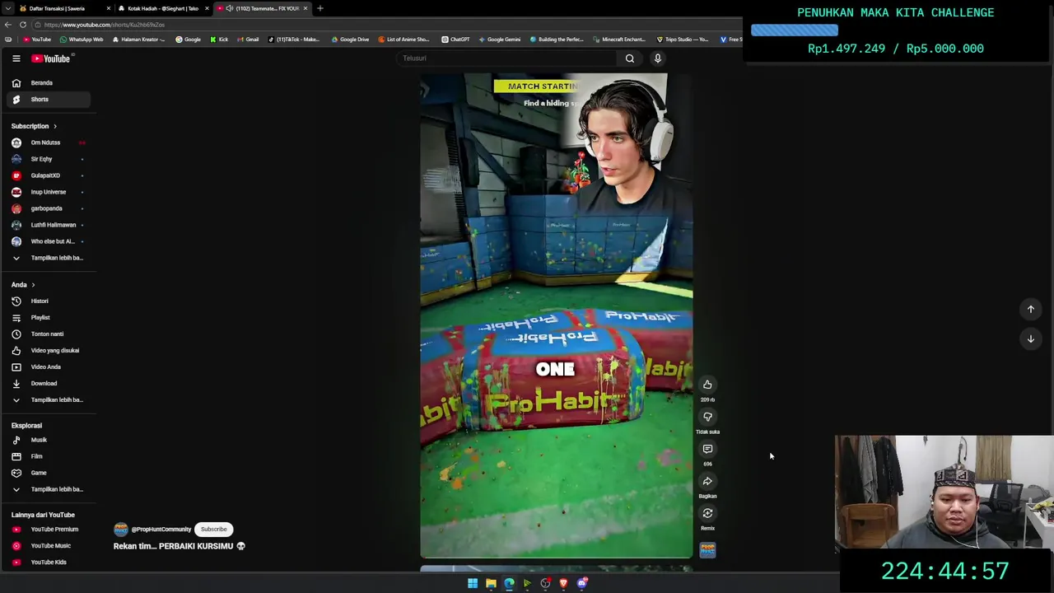
Task: Open Video yang disukai
Action: click(49, 351)
